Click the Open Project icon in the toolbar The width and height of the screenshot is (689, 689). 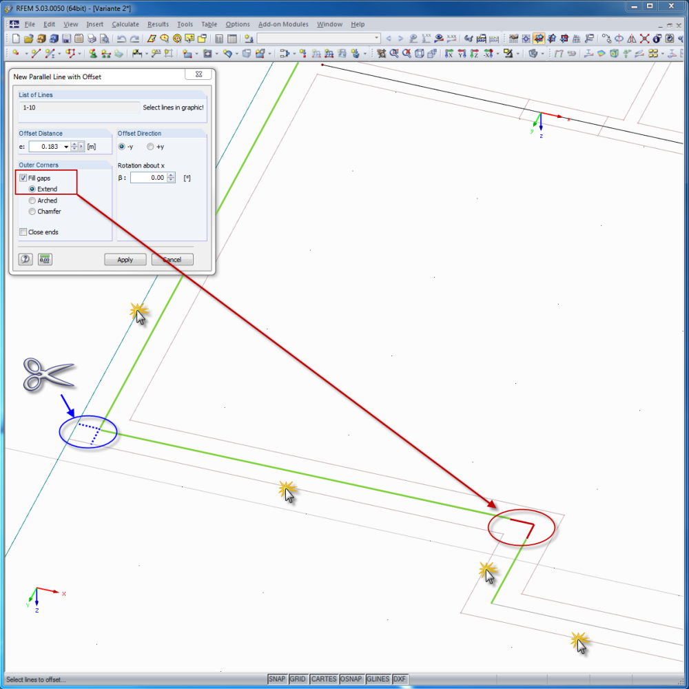click(x=30, y=39)
